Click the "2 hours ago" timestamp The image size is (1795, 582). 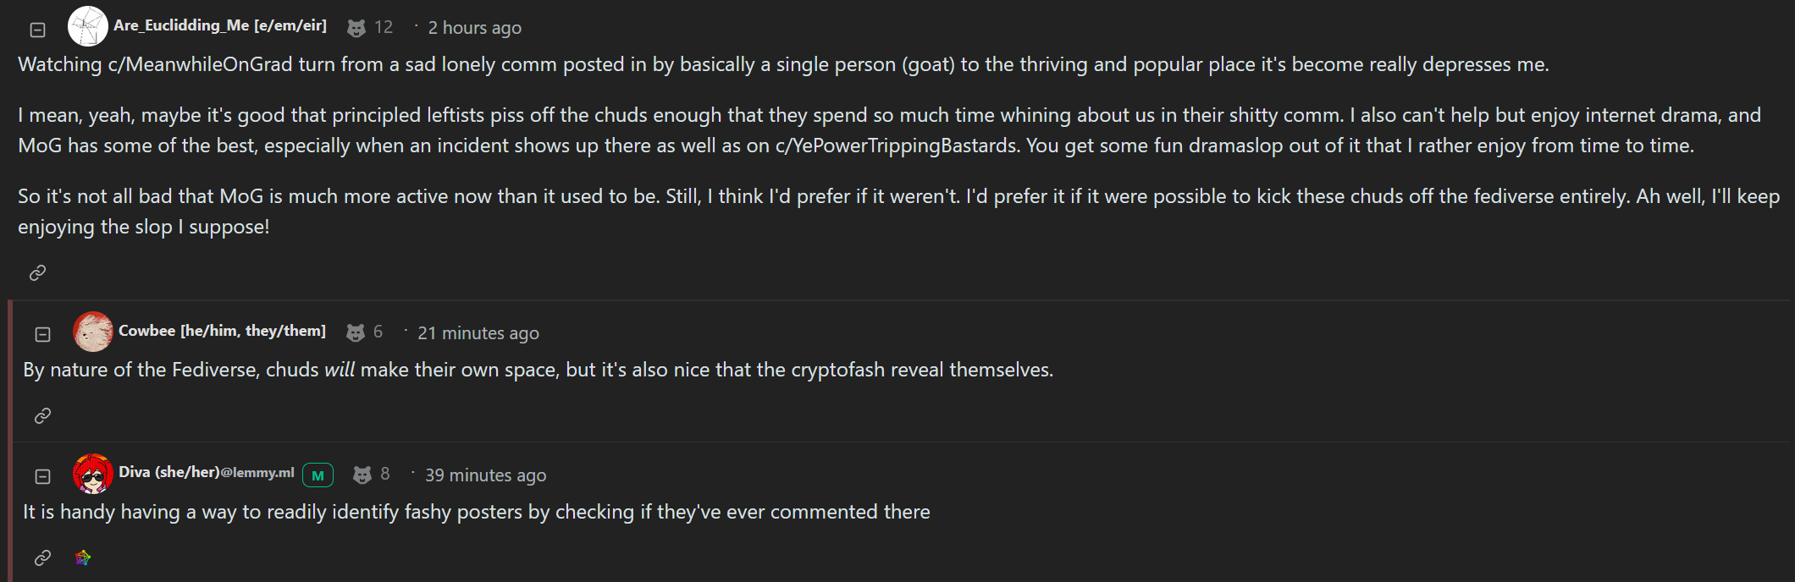pyautogui.click(x=474, y=28)
